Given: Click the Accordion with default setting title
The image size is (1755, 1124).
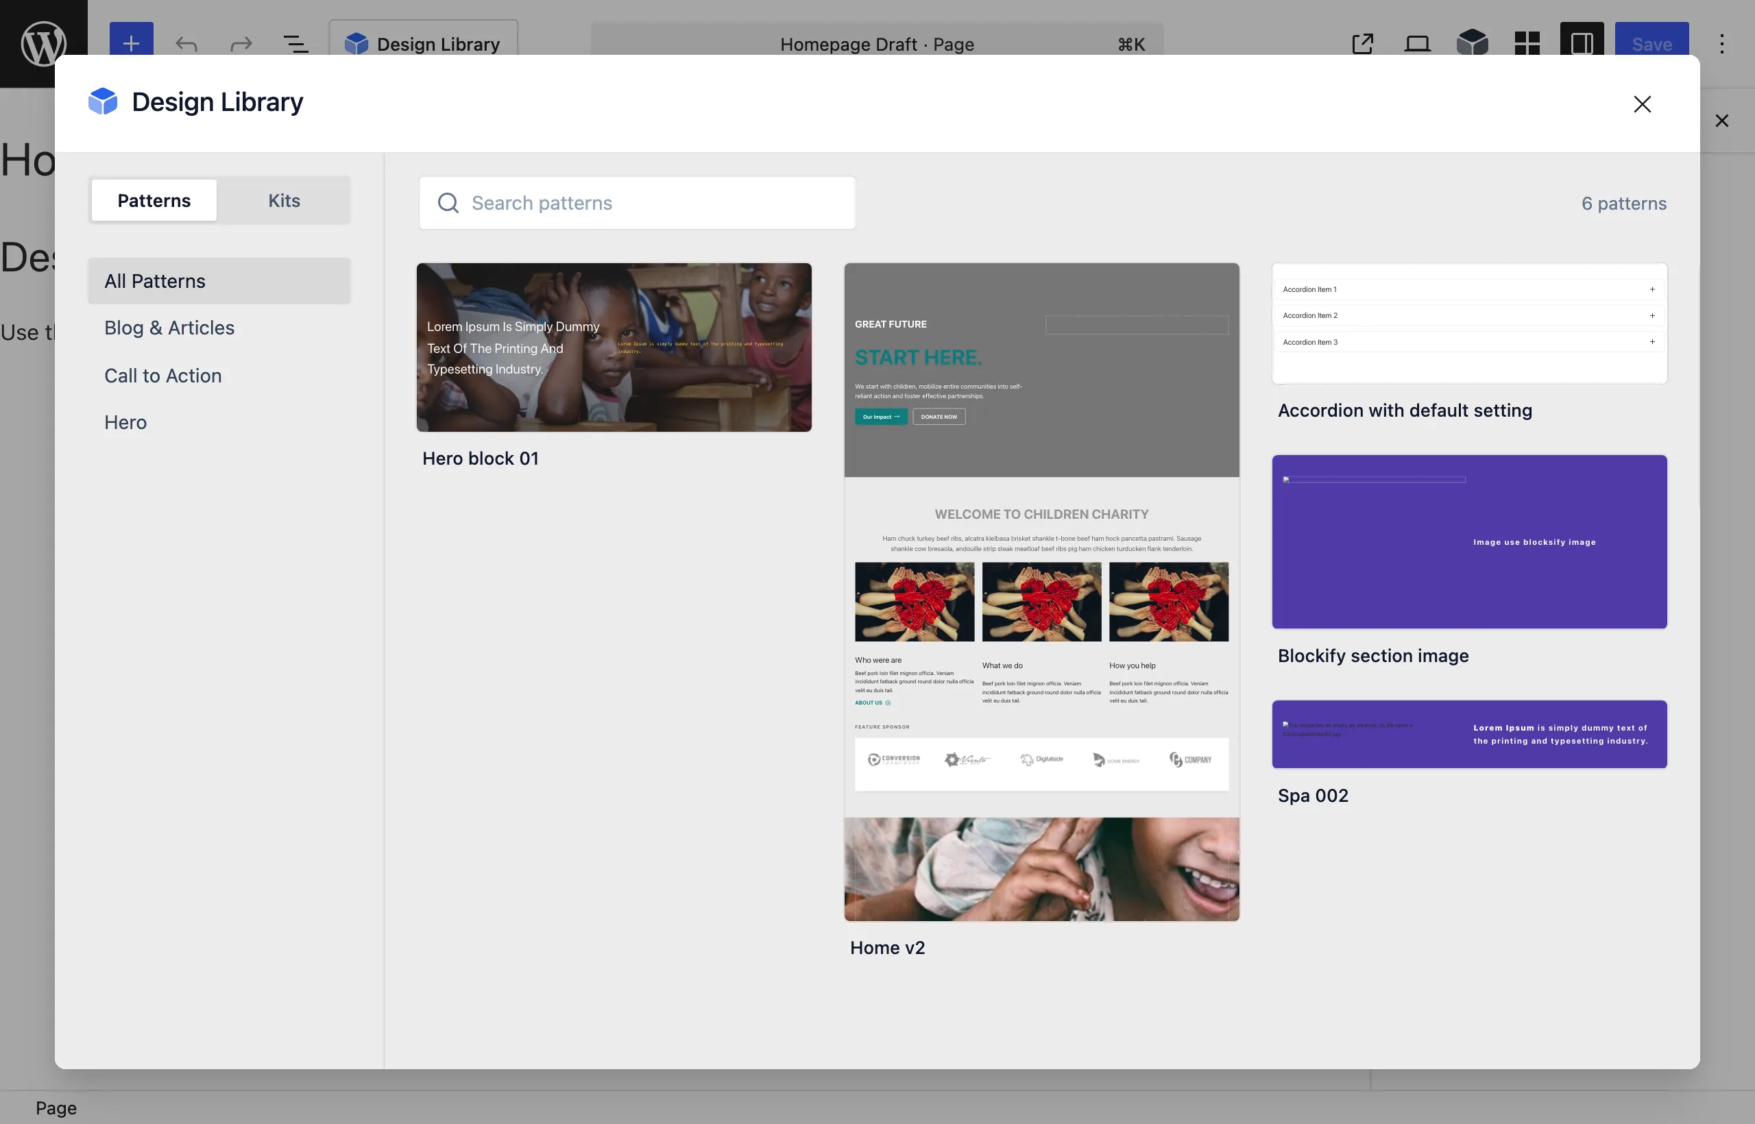Looking at the screenshot, I should 1405,410.
